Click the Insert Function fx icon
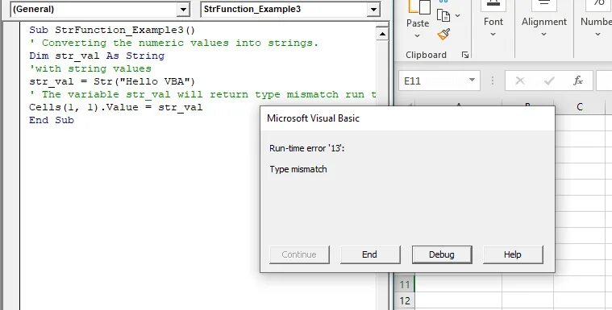 click(x=578, y=81)
